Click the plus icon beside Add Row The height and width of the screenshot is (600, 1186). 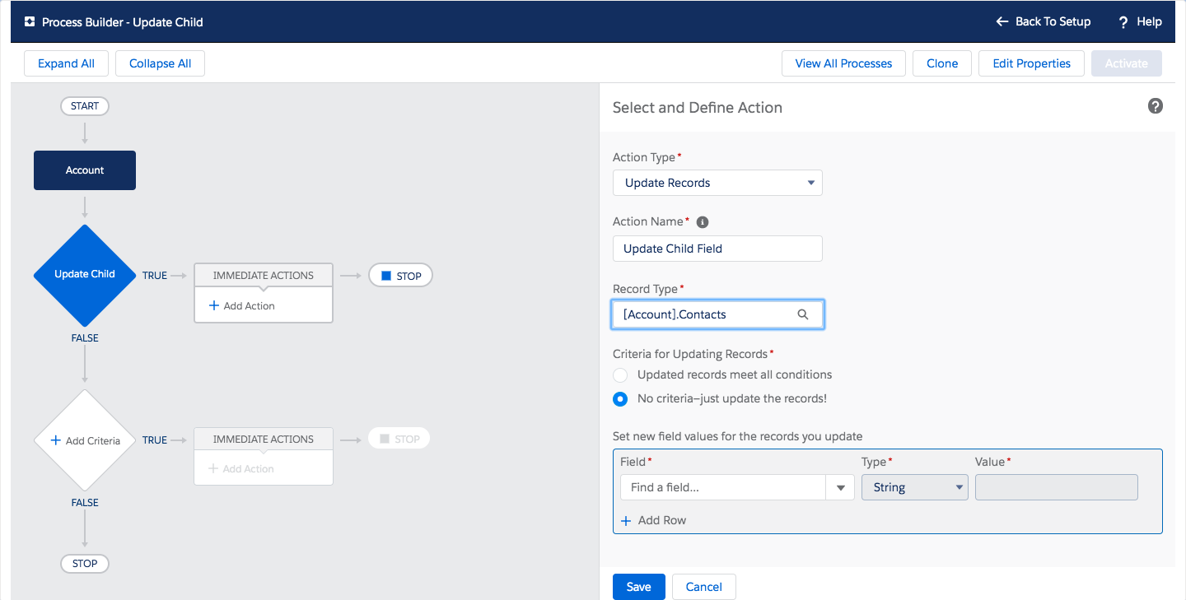(626, 520)
